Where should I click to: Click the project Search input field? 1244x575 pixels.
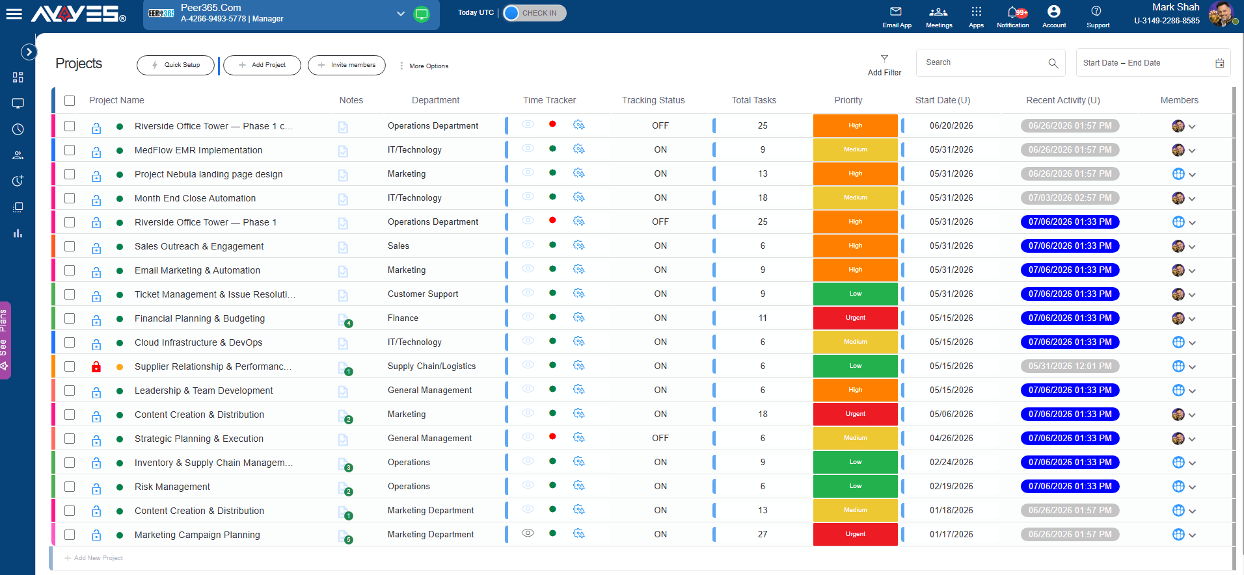click(990, 62)
